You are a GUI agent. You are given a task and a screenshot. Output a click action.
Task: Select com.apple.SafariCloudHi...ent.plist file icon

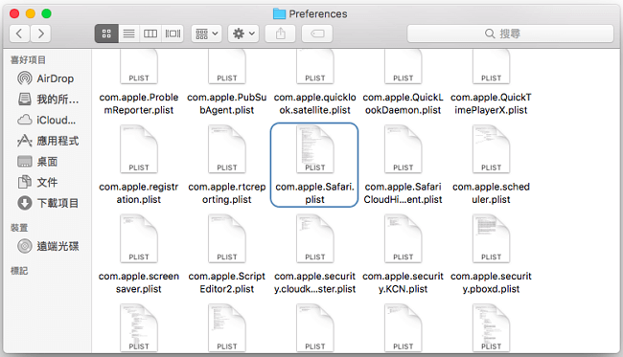[404, 149]
